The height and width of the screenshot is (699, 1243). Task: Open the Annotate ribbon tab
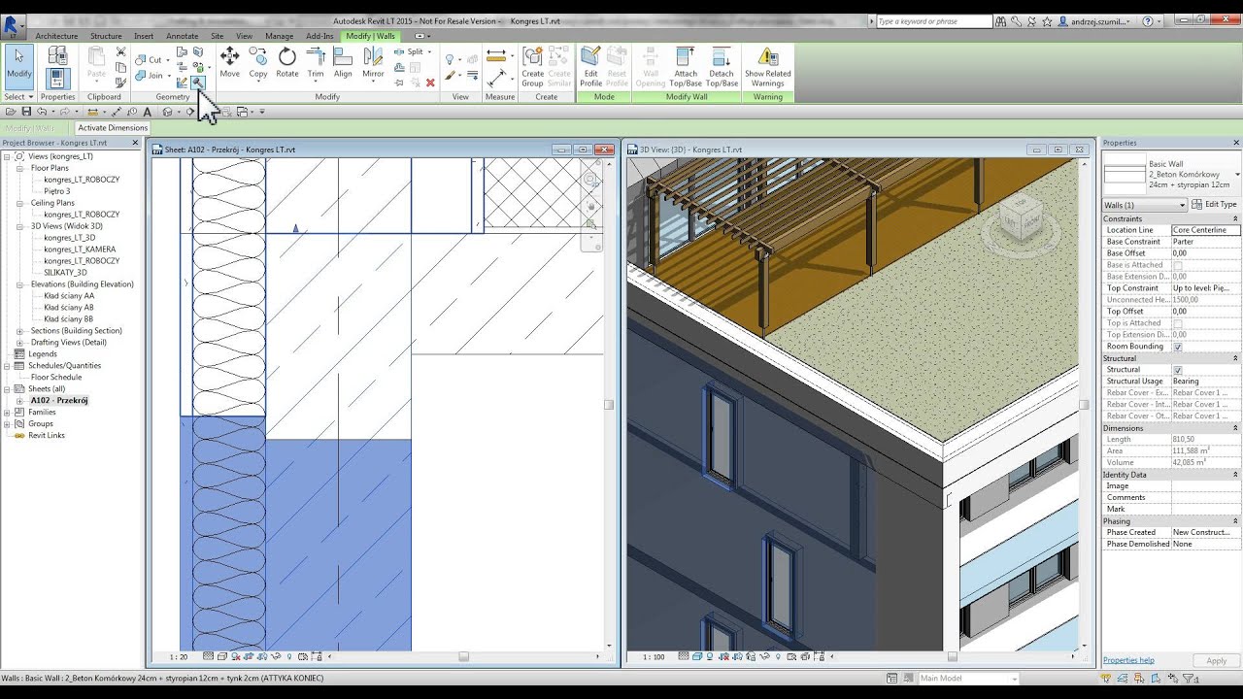[182, 36]
